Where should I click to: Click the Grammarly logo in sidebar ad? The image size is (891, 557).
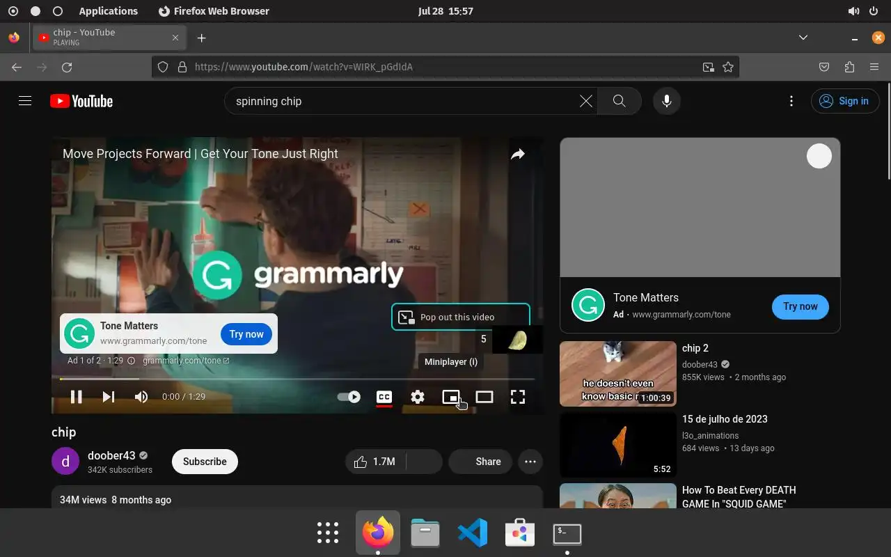point(588,305)
